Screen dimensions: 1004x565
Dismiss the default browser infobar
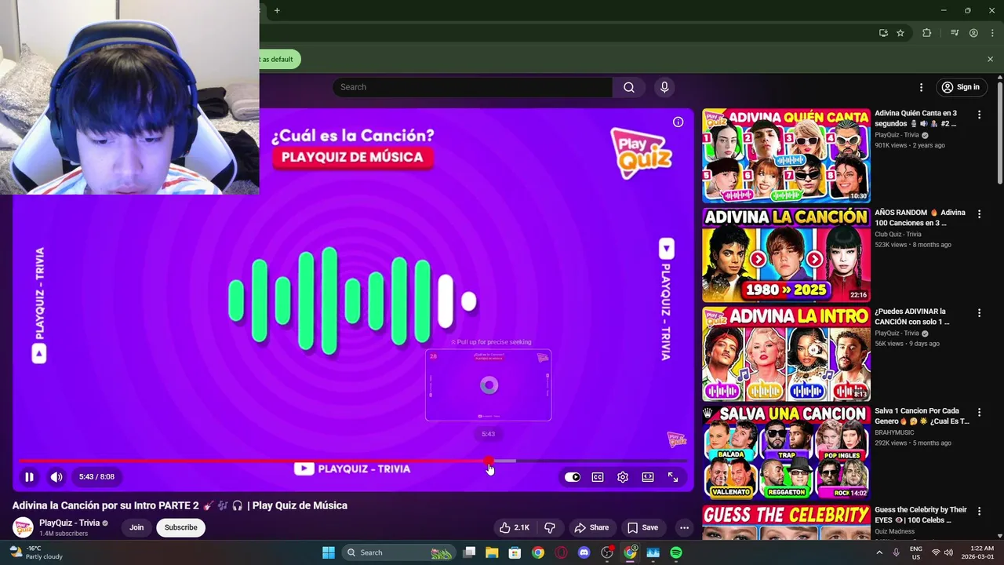[990, 59]
